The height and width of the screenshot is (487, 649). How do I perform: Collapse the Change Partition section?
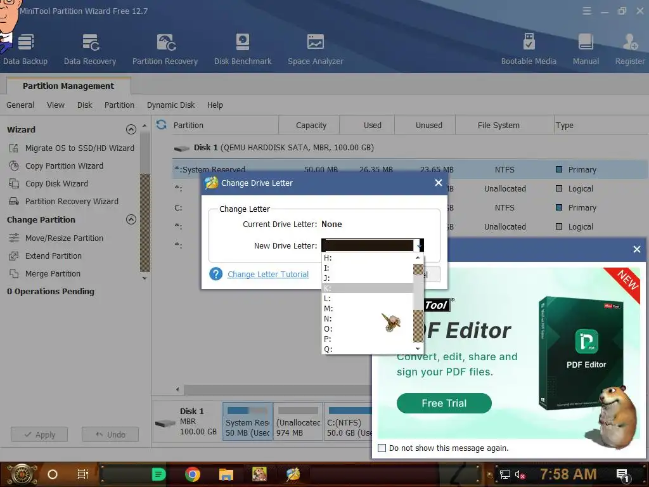(x=131, y=219)
